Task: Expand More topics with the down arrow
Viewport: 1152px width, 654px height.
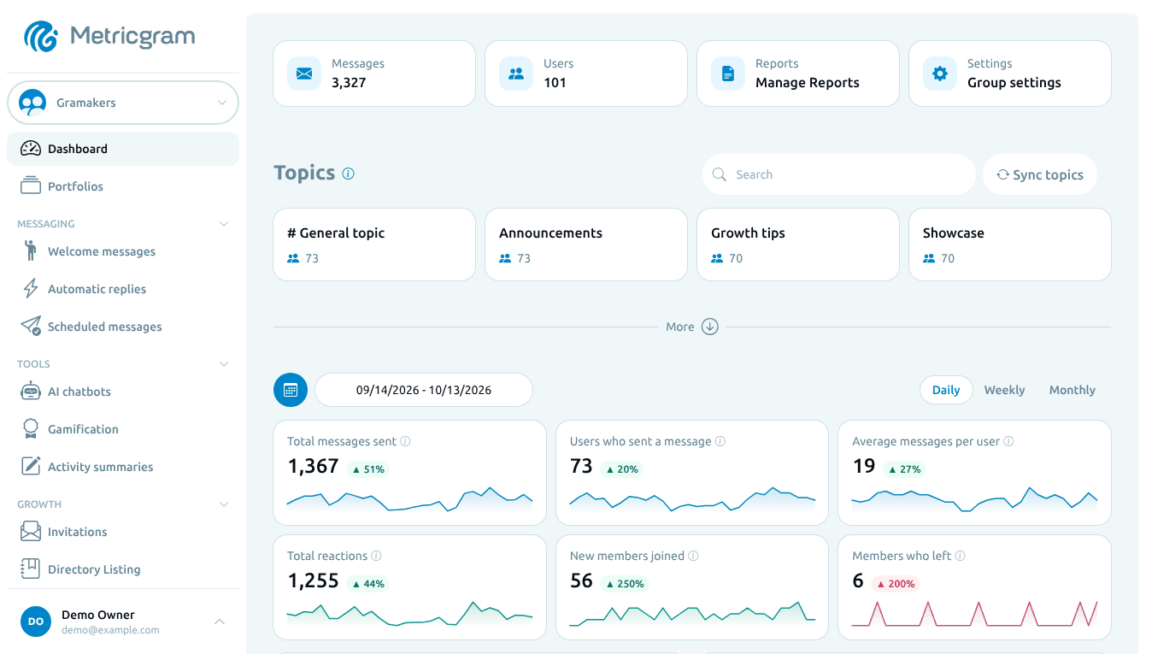Action: (710, 327)
